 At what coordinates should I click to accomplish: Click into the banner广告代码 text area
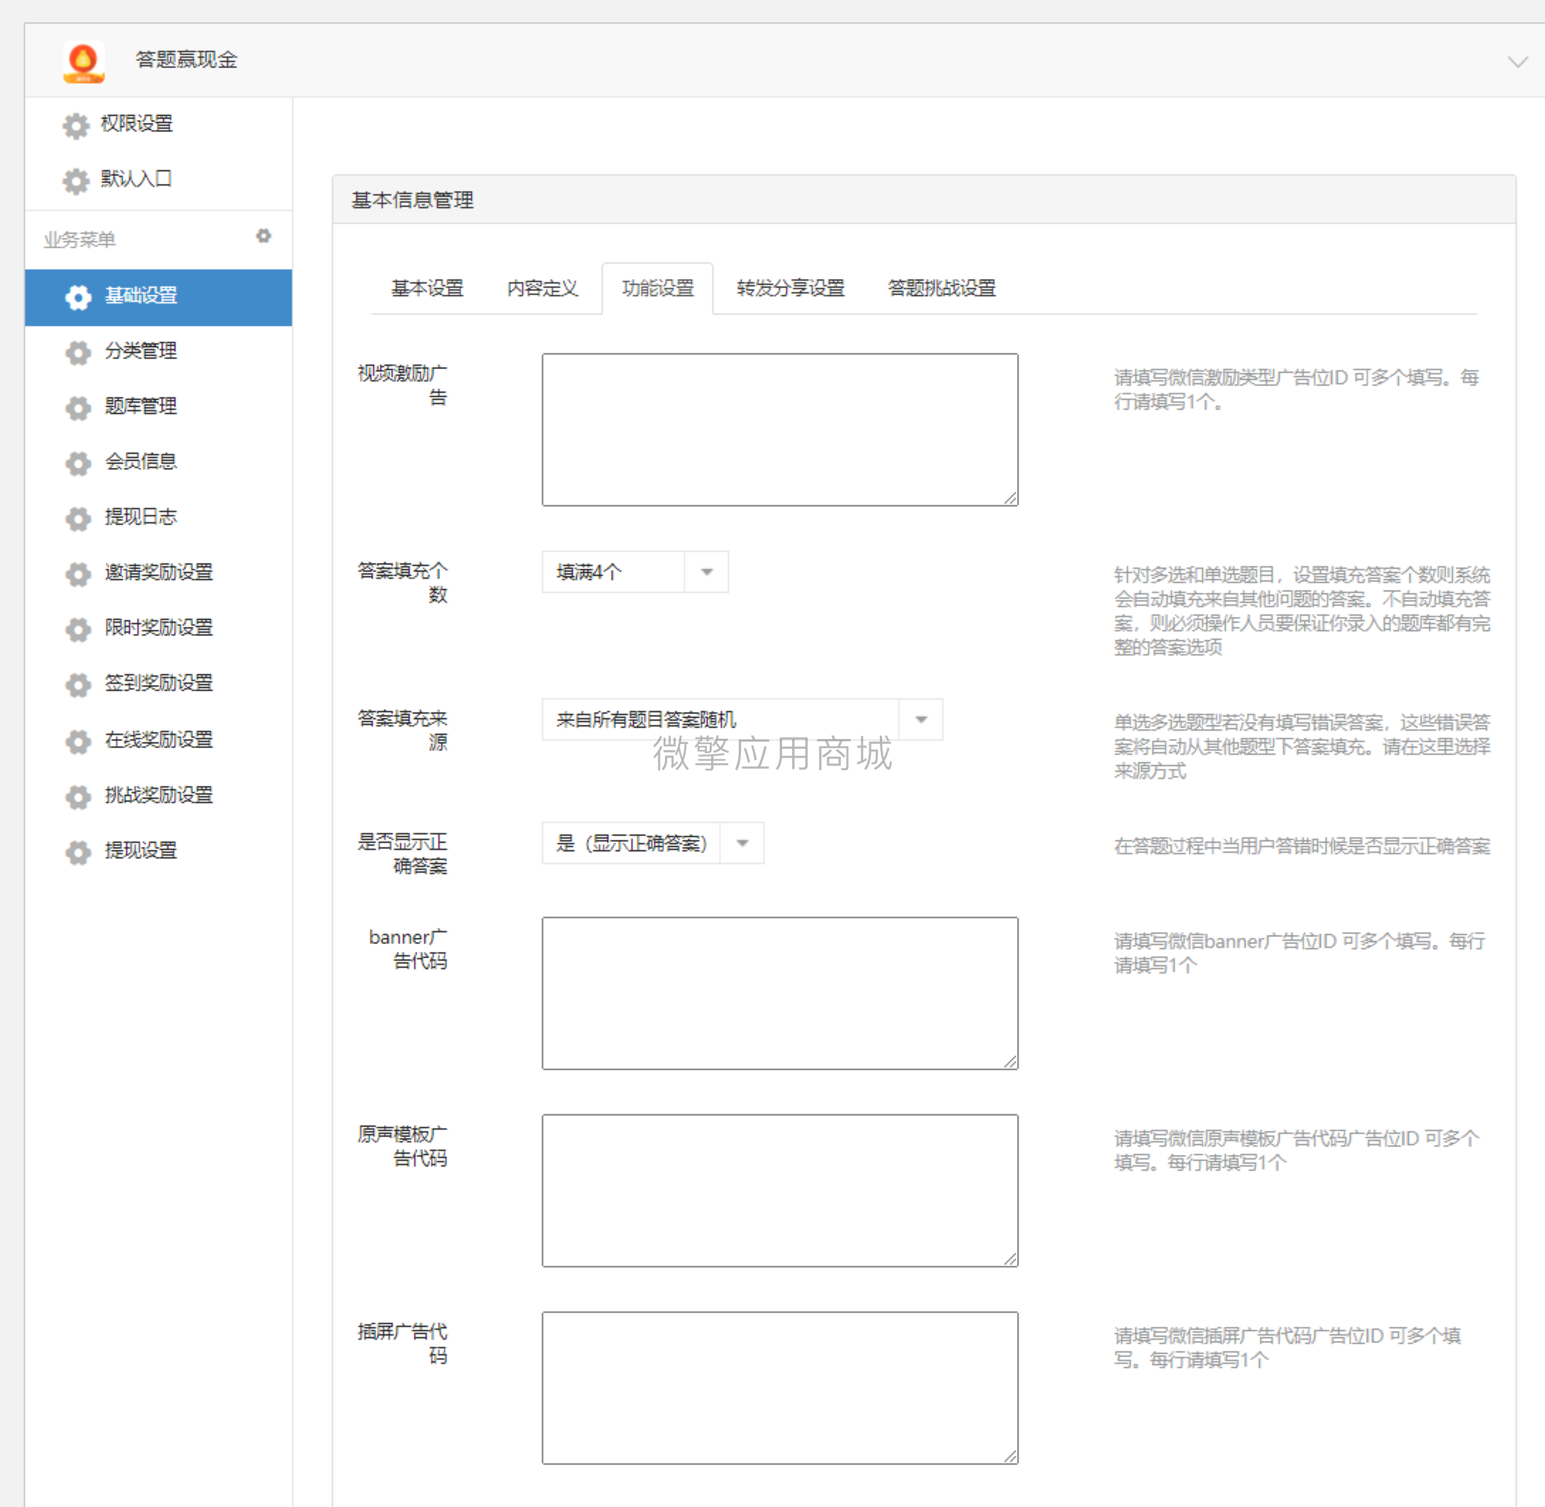(x=780, y=993)
